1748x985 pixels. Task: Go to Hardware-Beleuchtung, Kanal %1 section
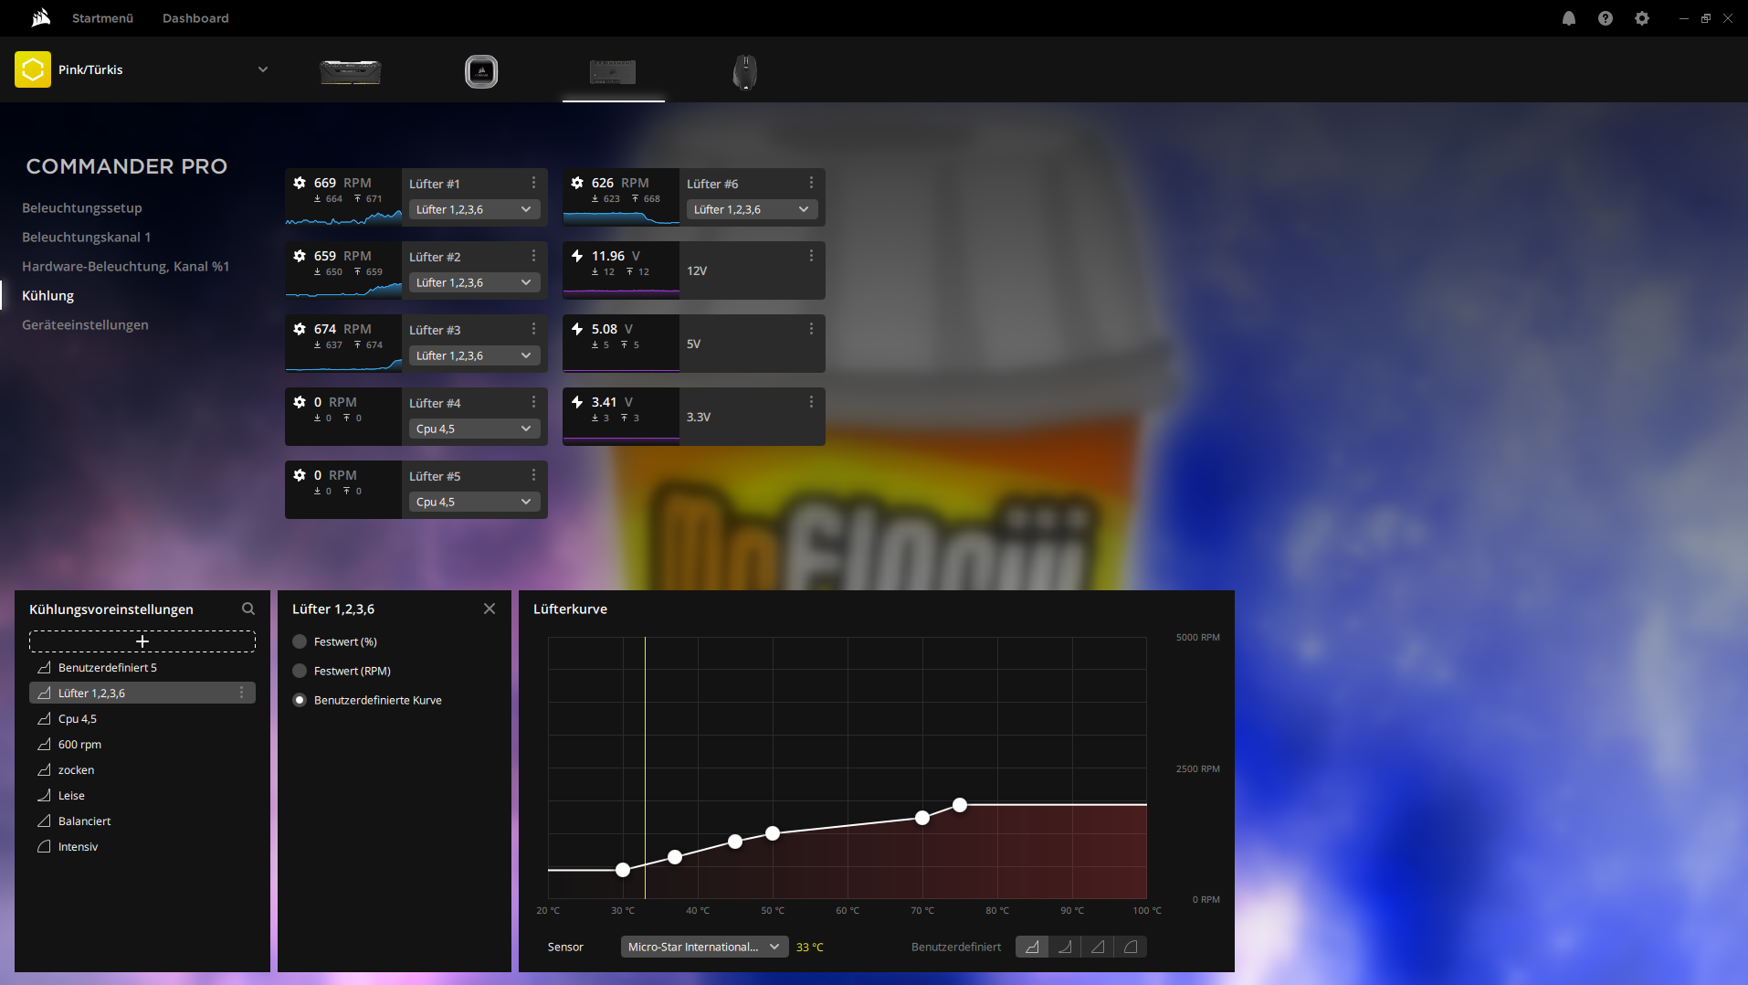pyautogui.click(x=126, y=266)
